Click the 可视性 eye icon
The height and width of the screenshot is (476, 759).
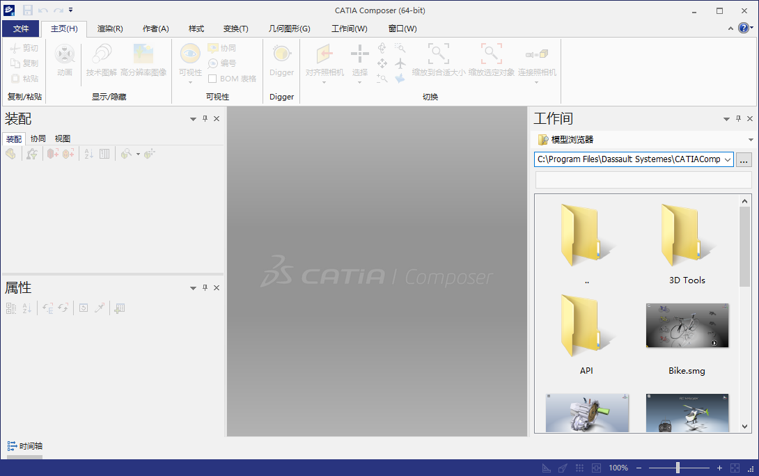[x=190, y=53]
